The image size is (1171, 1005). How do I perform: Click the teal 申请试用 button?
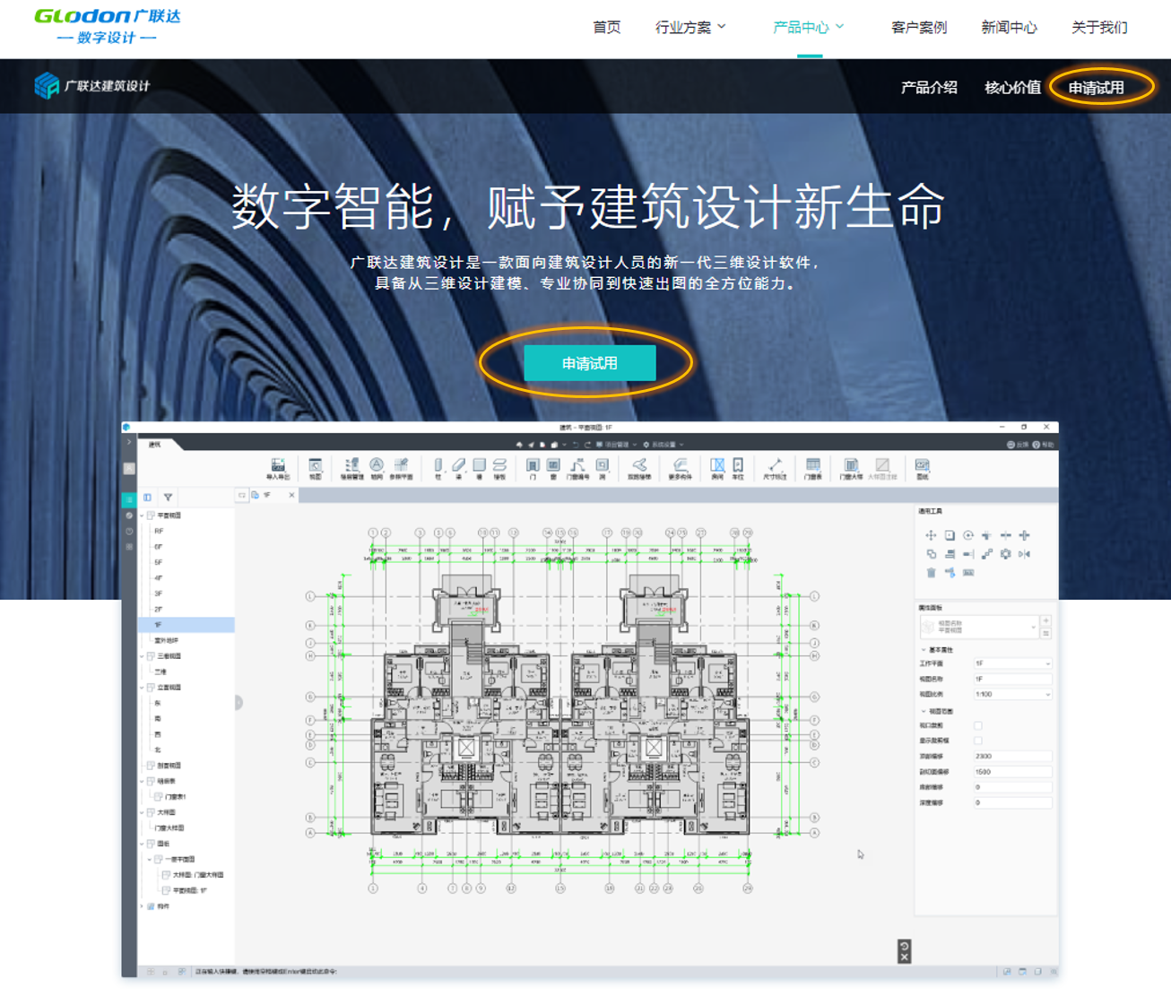tap(589, 363)
